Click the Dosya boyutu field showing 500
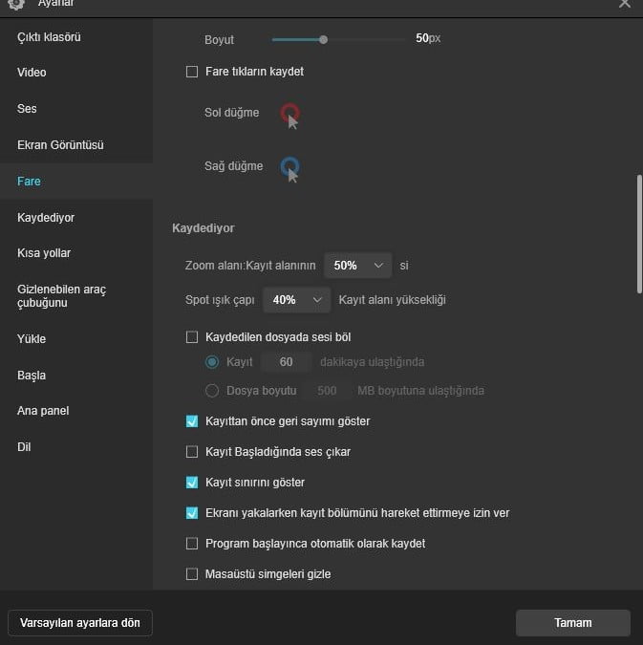Viewport: 643px width, 645px height. (327, 391)
